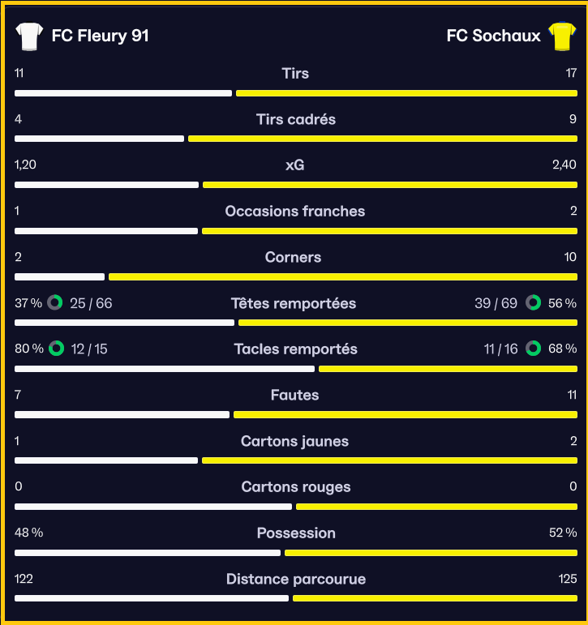Click the white FC Fleury 91 jersey icon
Image resolution: width=588 pixels, height=625 pixels.
pyautogui.click(x=29, y=36)
